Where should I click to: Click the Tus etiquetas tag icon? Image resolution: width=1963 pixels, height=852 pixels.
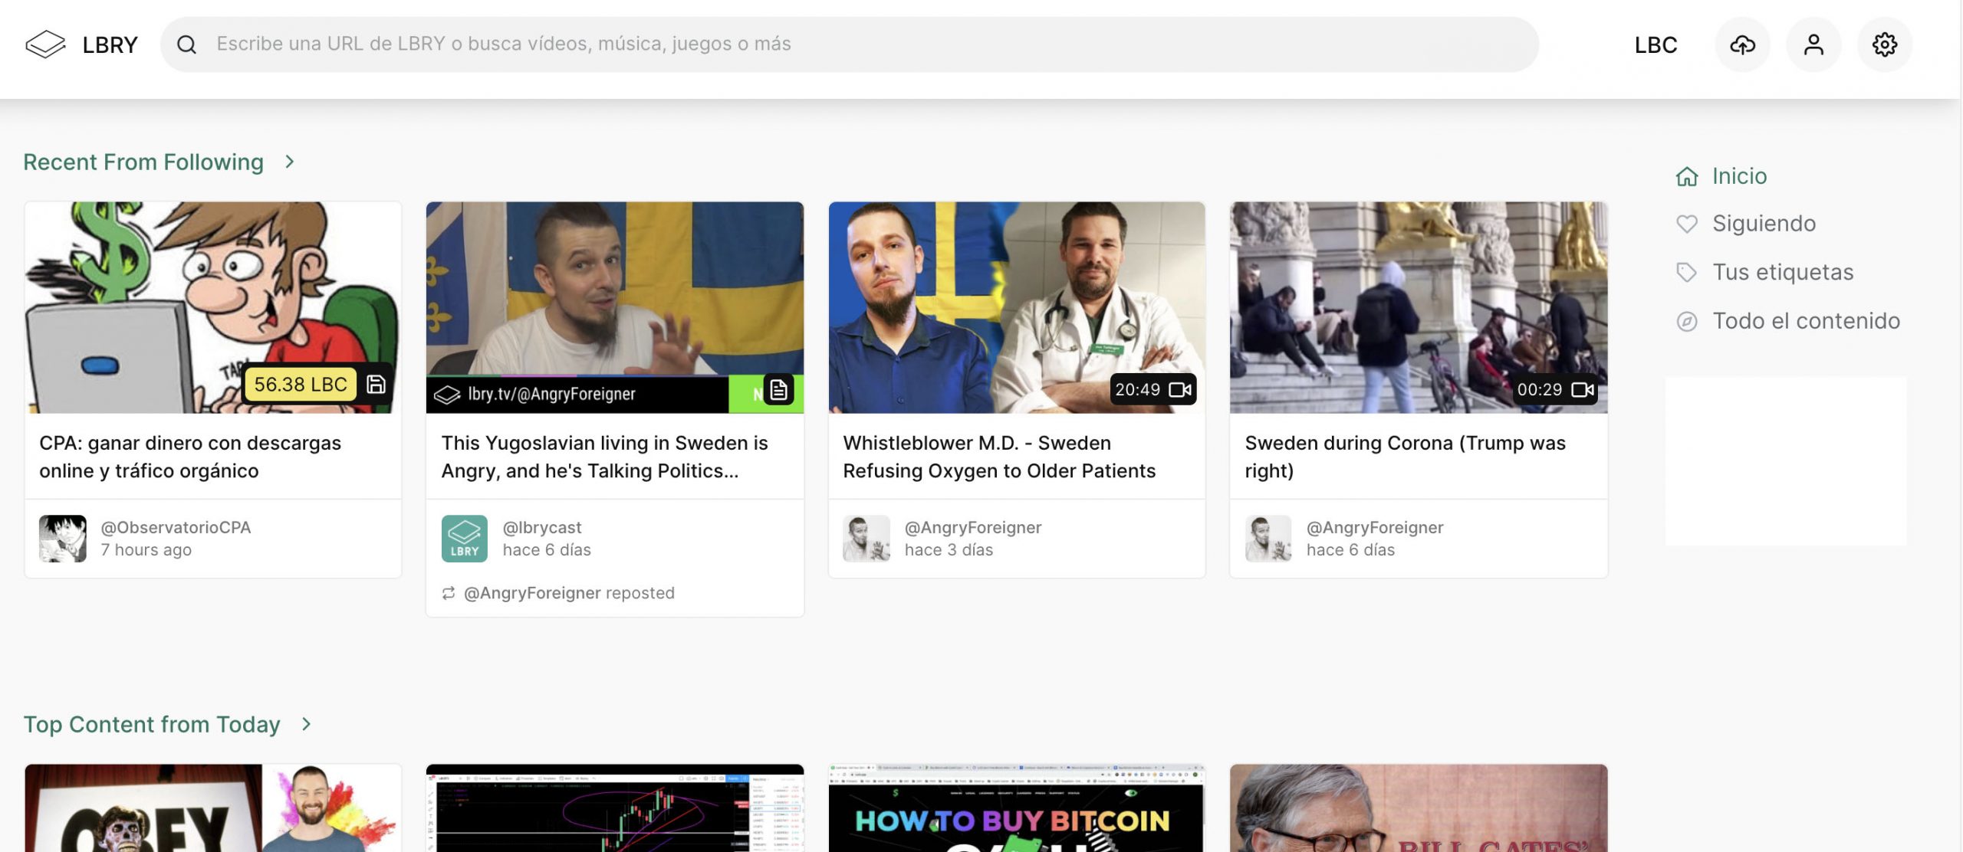tap(1687, 272)
